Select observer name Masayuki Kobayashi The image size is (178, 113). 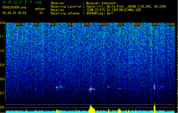102,3
